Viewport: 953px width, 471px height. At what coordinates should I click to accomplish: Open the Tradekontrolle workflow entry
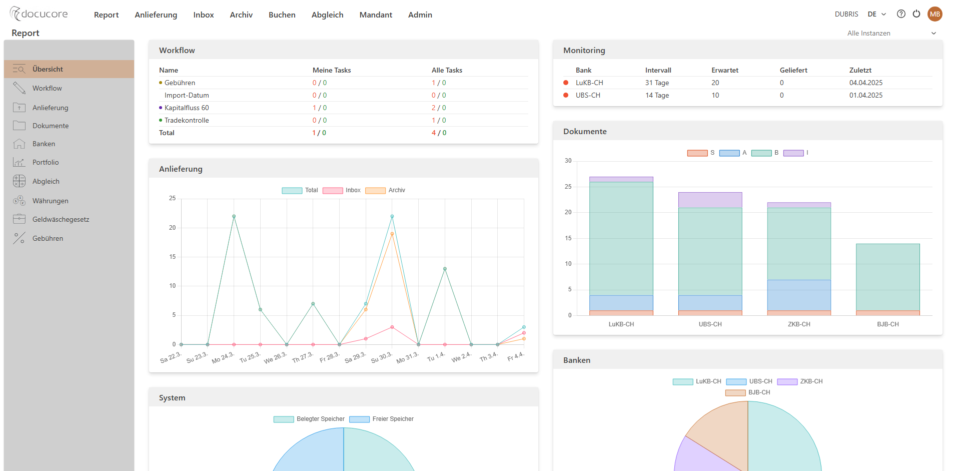pyautogui.click(x=187, y=120)
